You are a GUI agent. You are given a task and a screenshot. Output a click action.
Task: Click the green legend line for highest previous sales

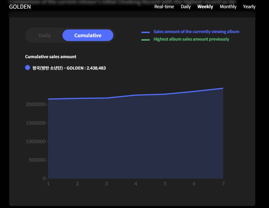pos(146,40)
